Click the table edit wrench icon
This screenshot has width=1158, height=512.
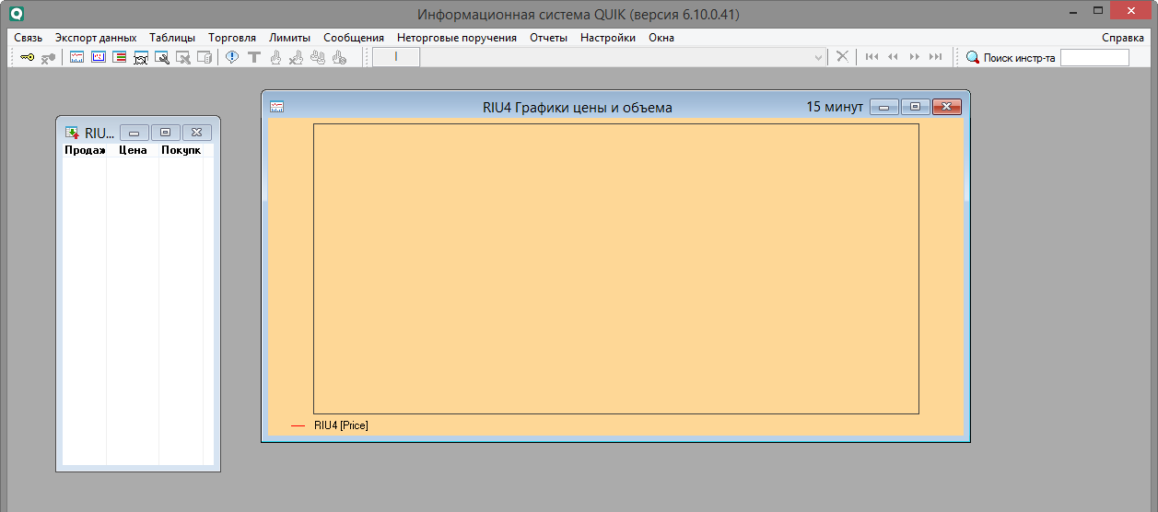(x=162, y=57)
